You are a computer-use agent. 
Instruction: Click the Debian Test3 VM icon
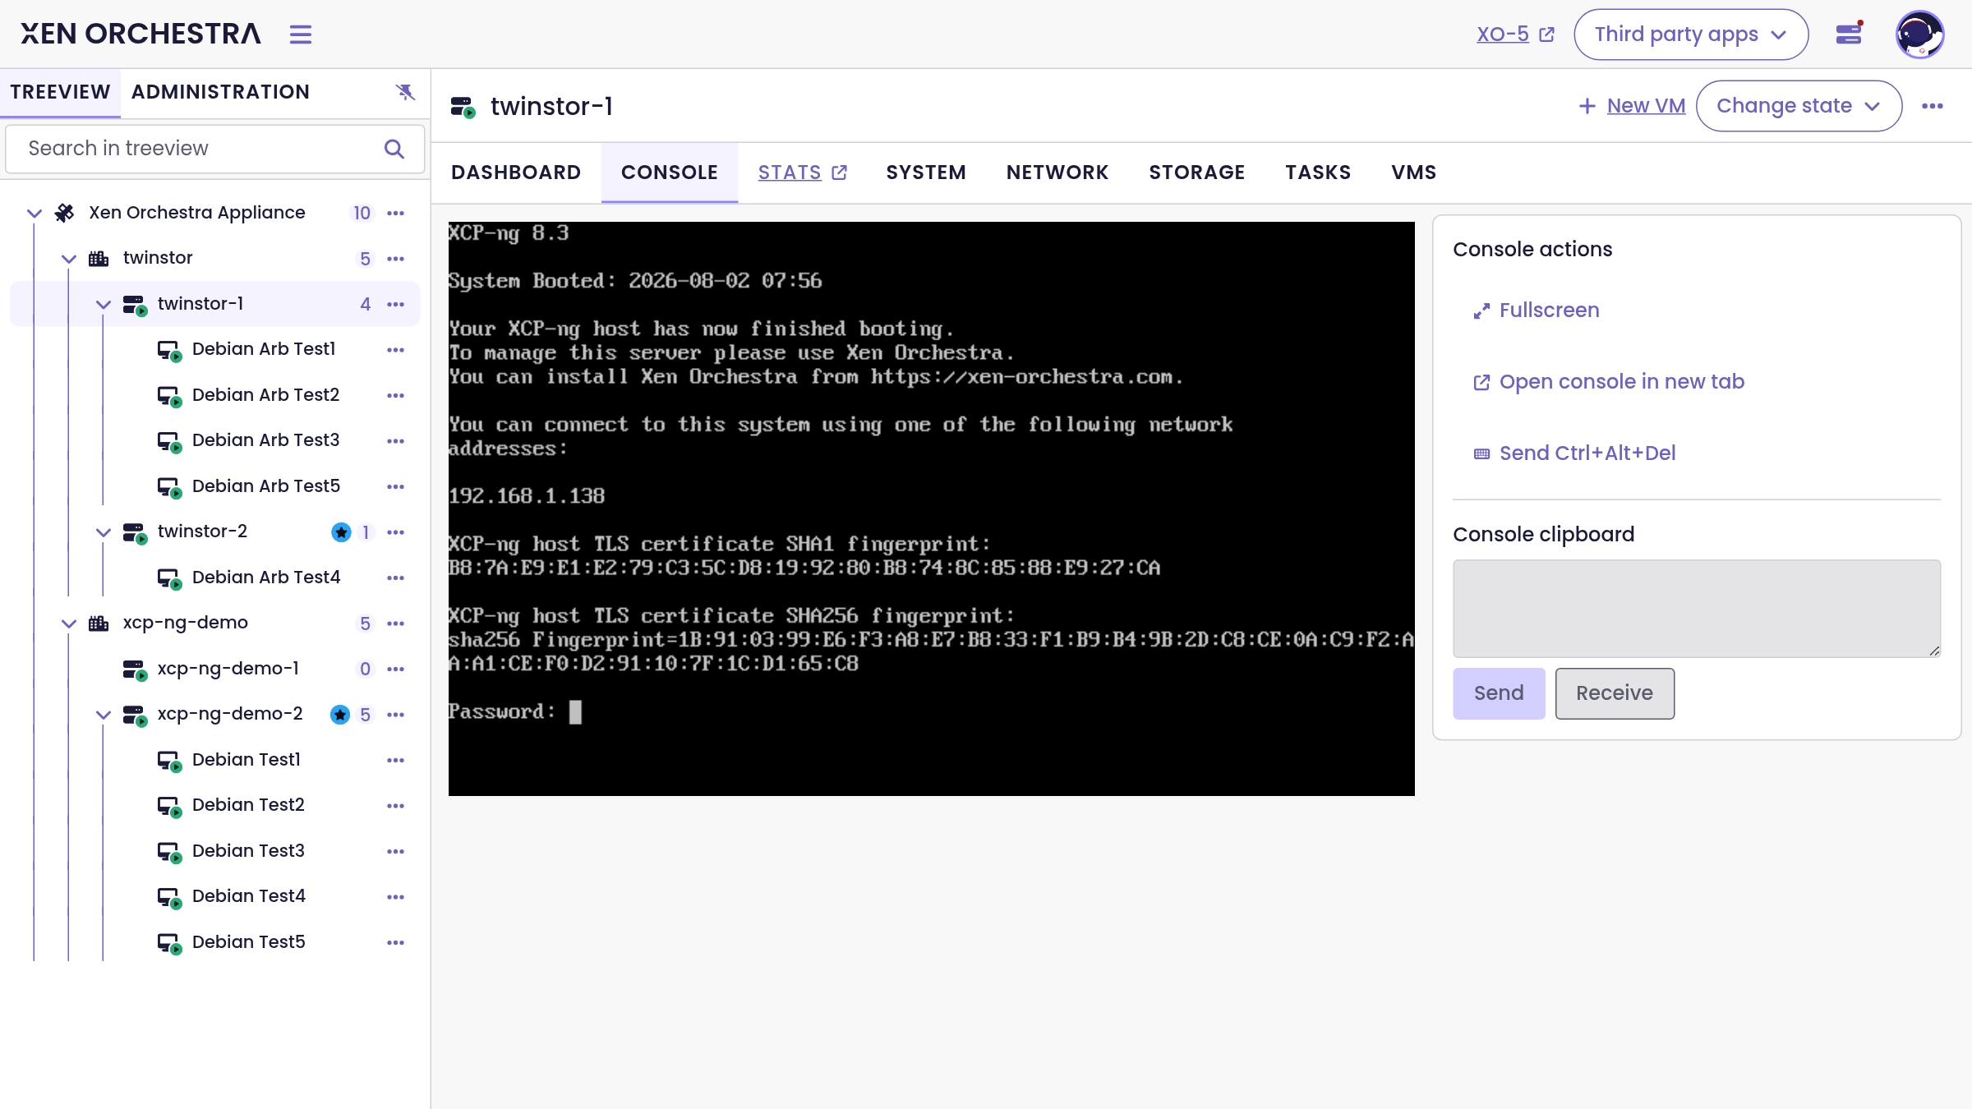click(x=169, y=852)
